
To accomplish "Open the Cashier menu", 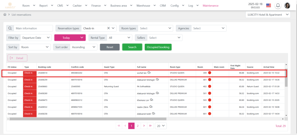I will 79,6.
